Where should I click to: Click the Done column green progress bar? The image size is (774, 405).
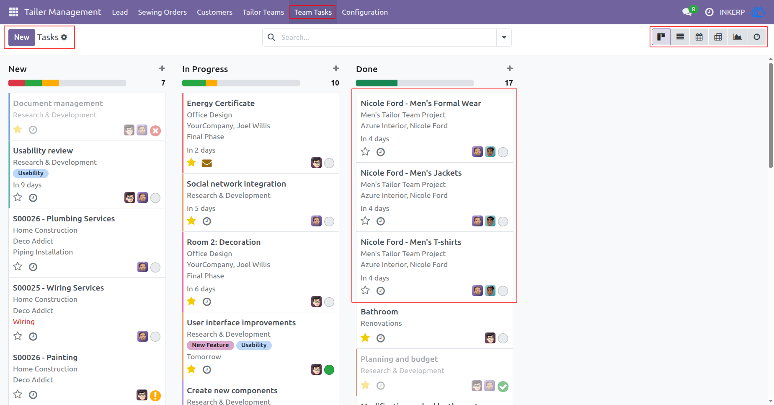[377, 83]
